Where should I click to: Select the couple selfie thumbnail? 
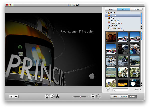point(111,37)
